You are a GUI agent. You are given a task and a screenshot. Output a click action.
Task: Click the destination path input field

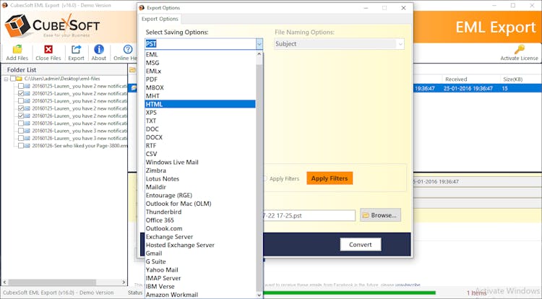(309, 215)
